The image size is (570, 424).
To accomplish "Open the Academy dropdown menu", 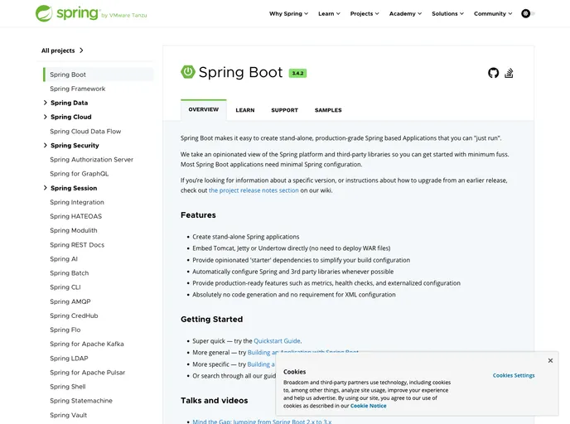I will [x=405, y=14].
